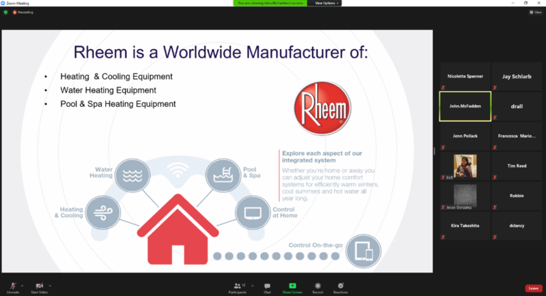Click bullet text 'Pool & Spa Heating Equipment'
This screenshot has width=546, height=296.
(118, 104)
